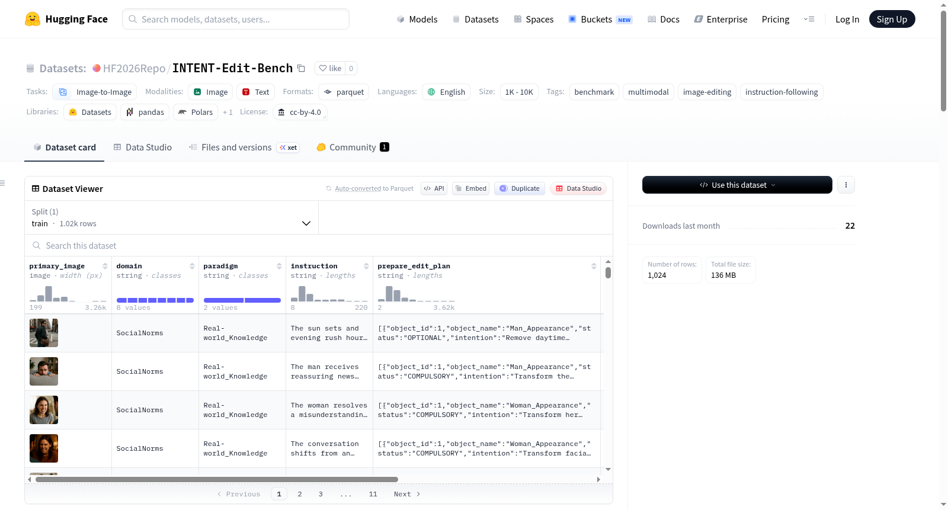Go to page 2 of the dataset

[300, 494]
